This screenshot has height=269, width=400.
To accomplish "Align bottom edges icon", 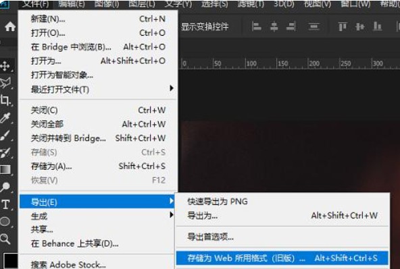I will point(377,26).
